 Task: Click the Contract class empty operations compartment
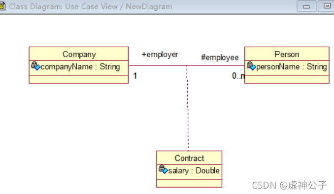click(189, 183)
